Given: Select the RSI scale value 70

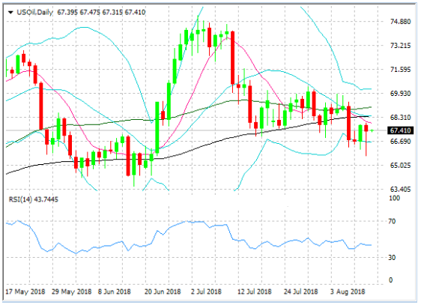Looking at the screenshot, I should point(392,221).
